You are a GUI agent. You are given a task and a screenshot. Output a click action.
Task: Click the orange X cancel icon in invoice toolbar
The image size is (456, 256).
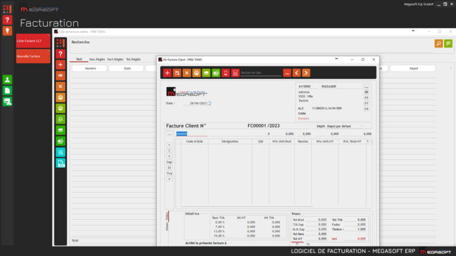(x=186, y=73)
